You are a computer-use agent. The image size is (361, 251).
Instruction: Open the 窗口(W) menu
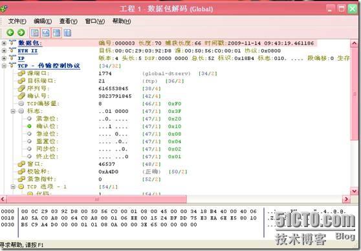[95, 21]
